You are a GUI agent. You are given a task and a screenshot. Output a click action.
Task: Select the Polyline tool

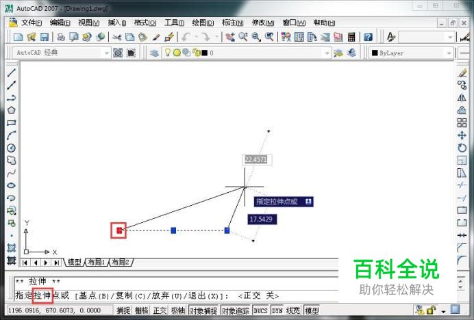pyautogui.click(x=12, y=98)
